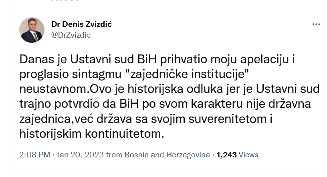Click the Jan 20, 2023 date
This screenshot has height=177, width=327.
tap(80, 155)
